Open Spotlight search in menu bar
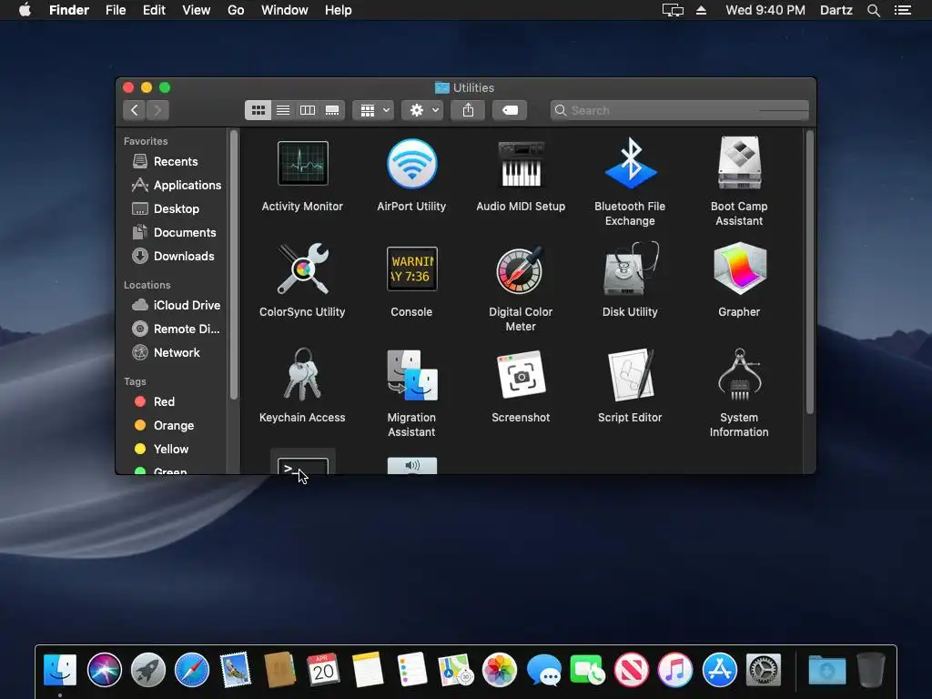The height and width of the screenshot is (699, 932). (874, 10)
